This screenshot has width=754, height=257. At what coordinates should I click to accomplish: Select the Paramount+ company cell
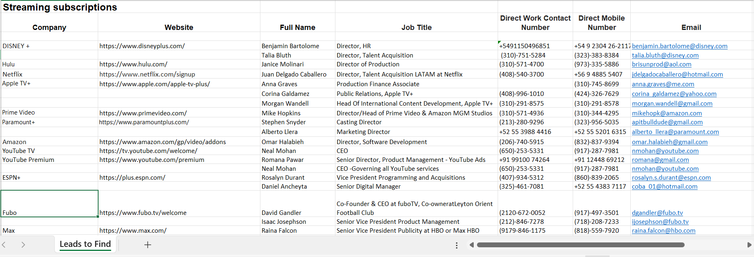pos(49,122)
